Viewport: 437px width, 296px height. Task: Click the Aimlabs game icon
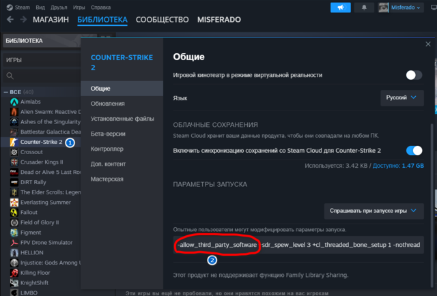coord(14,102)
